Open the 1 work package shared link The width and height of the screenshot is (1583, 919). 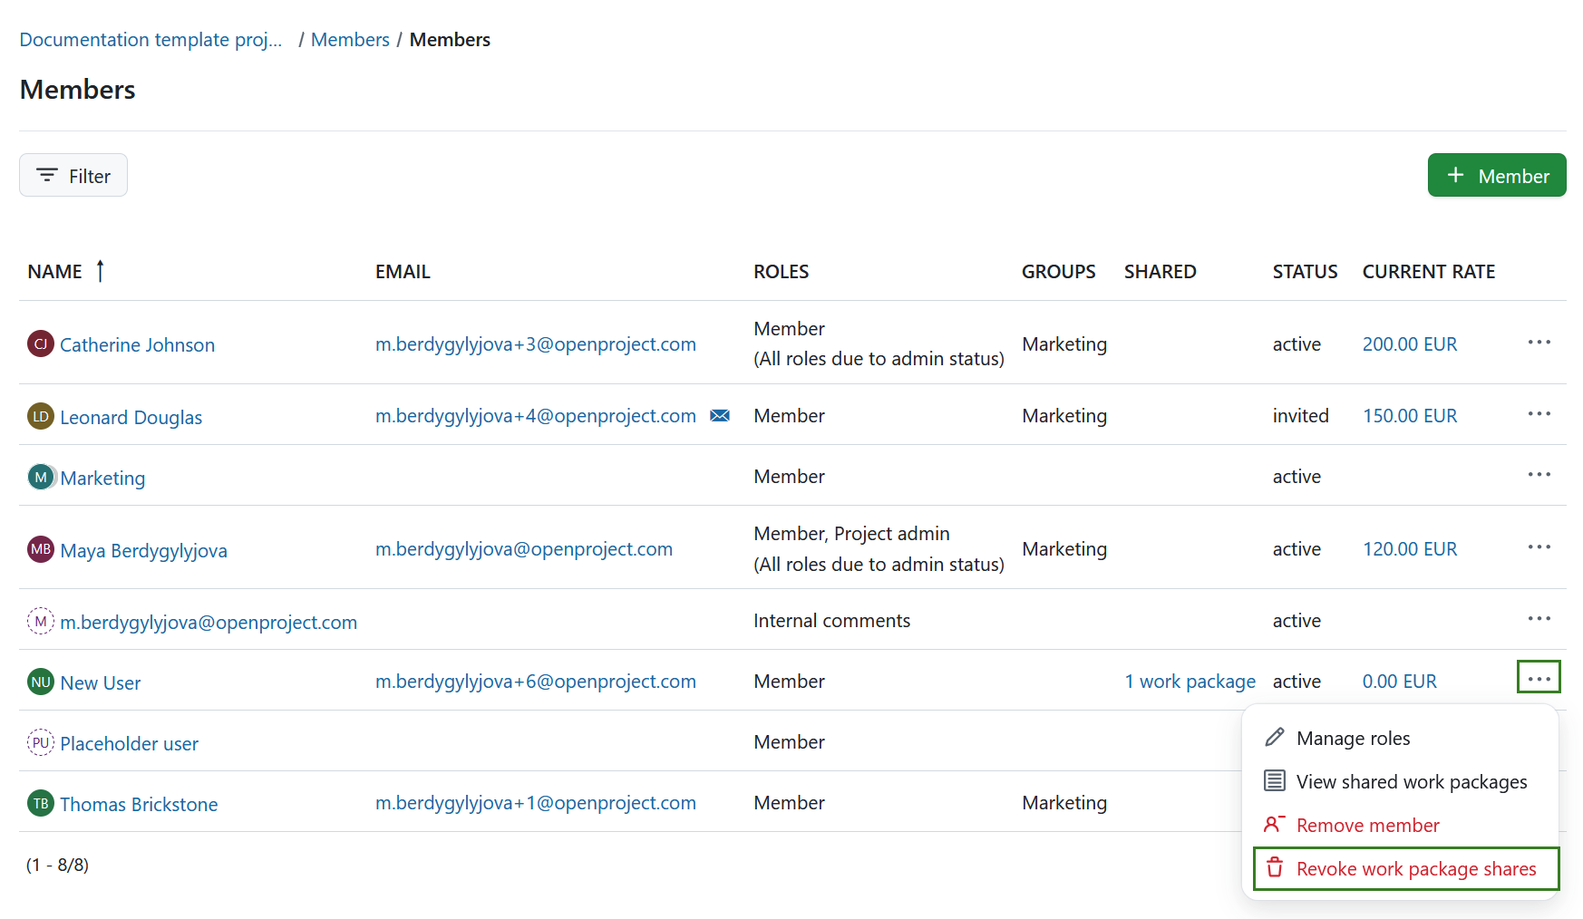pos(1190,681)
